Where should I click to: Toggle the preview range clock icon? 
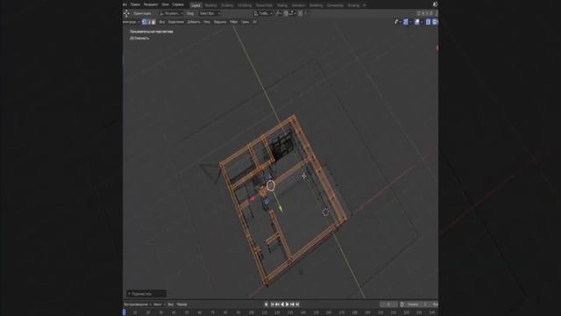click(402, 305)
